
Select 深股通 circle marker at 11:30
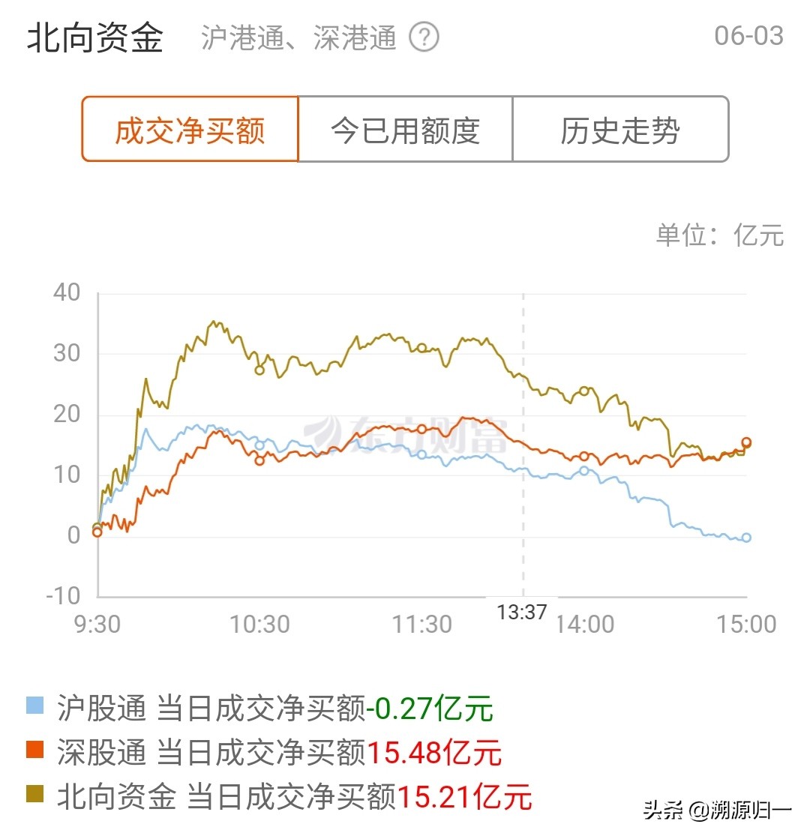[421, 429]
